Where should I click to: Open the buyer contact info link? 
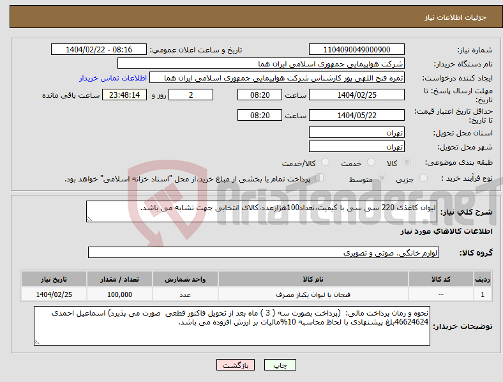click(113, 78)
